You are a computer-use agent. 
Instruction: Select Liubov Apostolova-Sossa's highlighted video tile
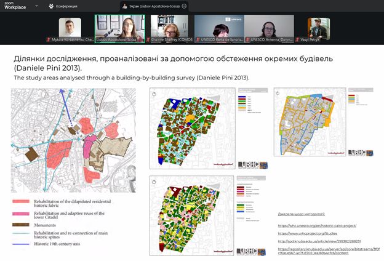pyautogui.click(x=119, y=28)
